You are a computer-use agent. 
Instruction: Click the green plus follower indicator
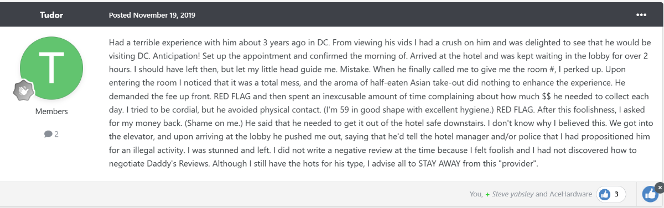[487, 195]
